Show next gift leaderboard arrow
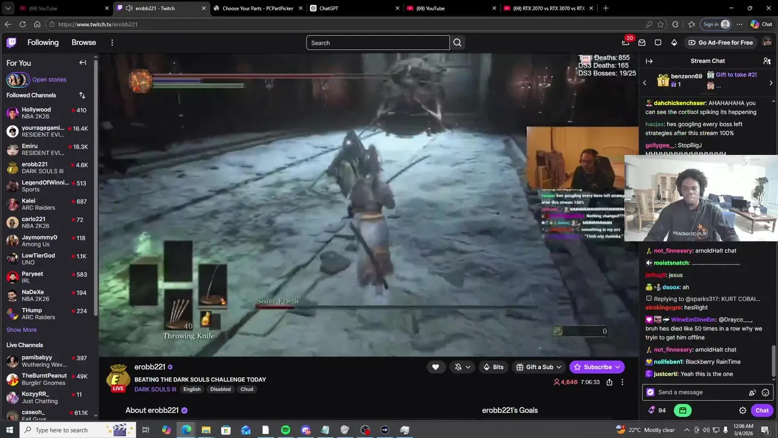Viewport: 778px width, 438px height. [x=771, y=83]
